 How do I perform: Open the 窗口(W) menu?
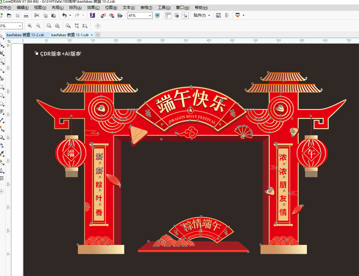182,8
